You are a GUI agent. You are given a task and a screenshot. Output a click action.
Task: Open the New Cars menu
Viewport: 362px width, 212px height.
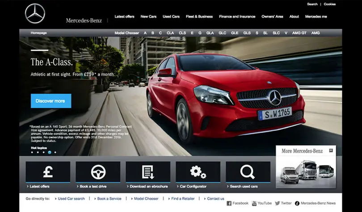[x=148, y=17]
